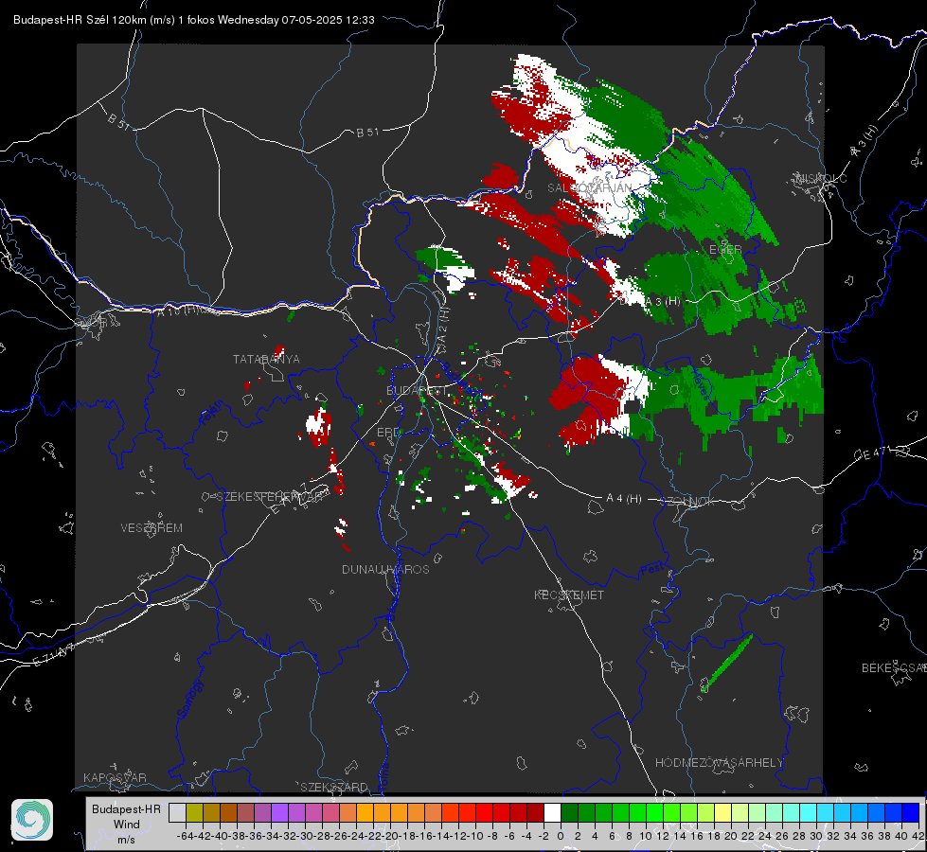Select the light gray first legend swatch

coord(177,812)
